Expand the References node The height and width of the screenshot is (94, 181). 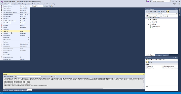pyautogui.click(x=148, y=21)
